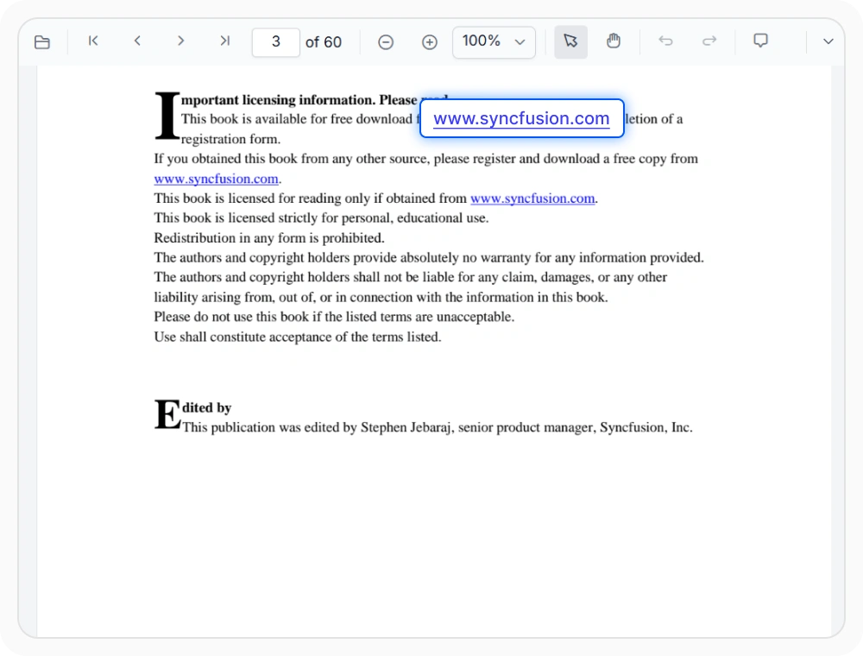The height and width of the screenshot is (656, 863).
Task: Go to the next page
Action: point(180,41)
